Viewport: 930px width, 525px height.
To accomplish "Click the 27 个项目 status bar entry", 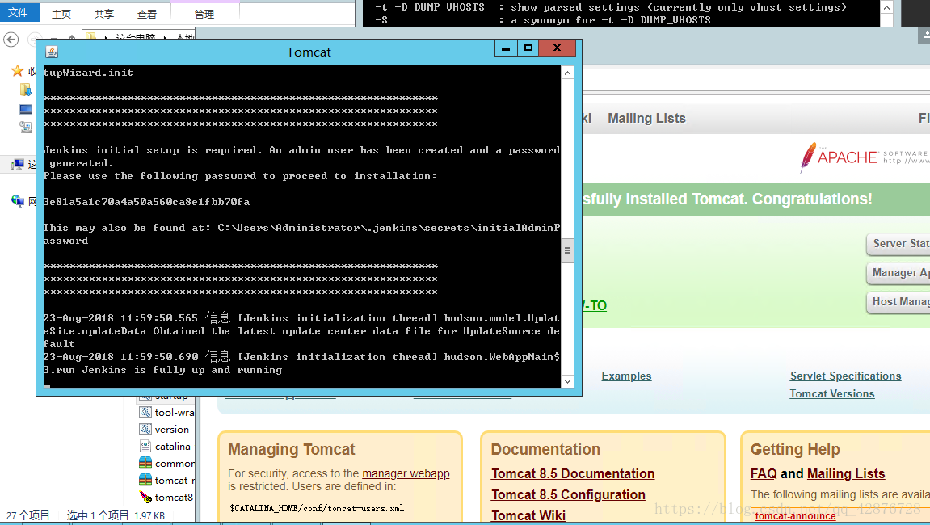I will click(x=28, y=515).
